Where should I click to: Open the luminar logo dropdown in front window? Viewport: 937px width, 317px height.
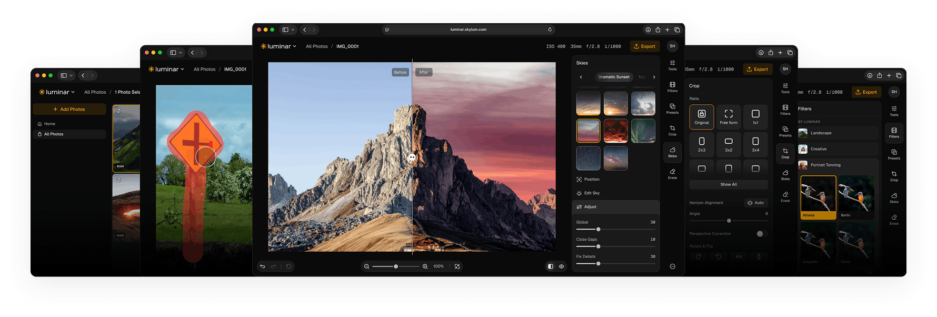click(278, 46)
